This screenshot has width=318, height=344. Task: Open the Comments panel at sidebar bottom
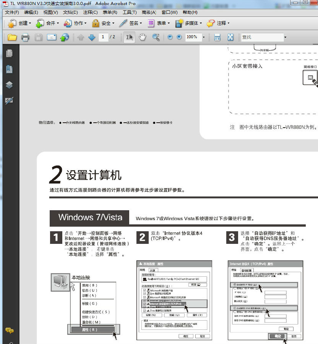click(x=9, y=330)
